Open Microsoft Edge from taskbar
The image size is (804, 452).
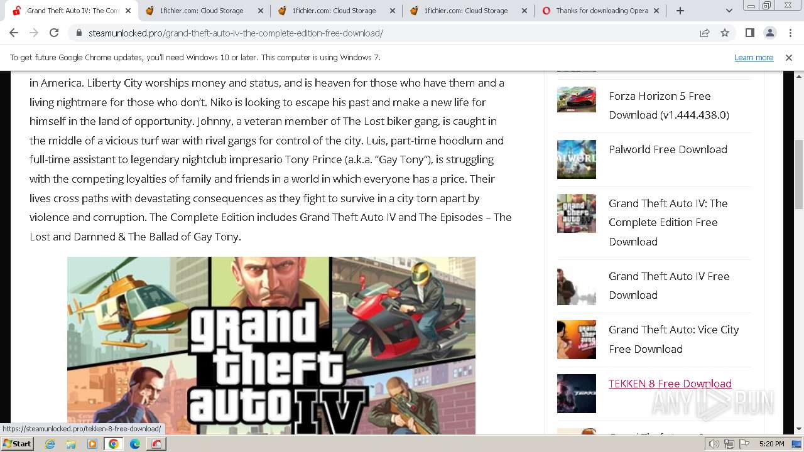click(135, 444)
